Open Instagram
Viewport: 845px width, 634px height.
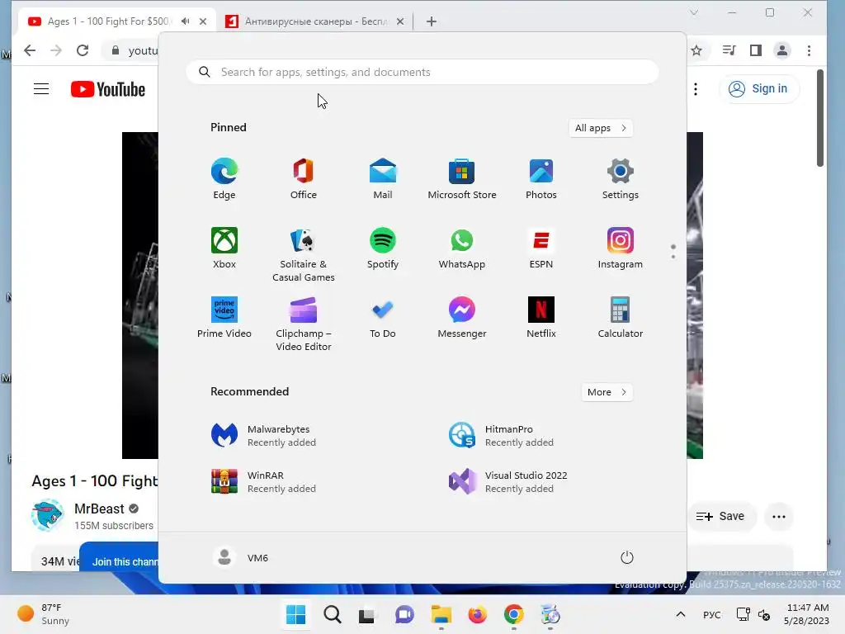click(x=621, y=248)
